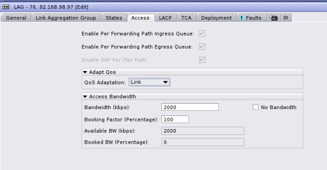This screenshot has height=170, width=327.
Task: Check the No Bandwidth checkbox
Action: coord(256,107)
